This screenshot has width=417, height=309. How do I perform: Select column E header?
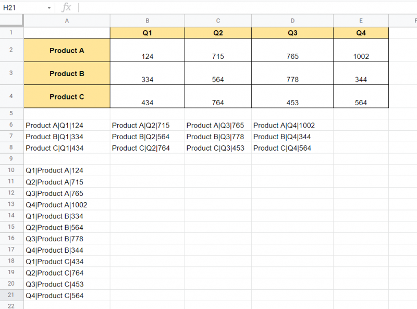[361, 20]
